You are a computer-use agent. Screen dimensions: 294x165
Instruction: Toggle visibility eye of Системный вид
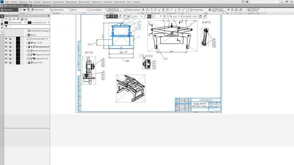(x=6, y=38)
